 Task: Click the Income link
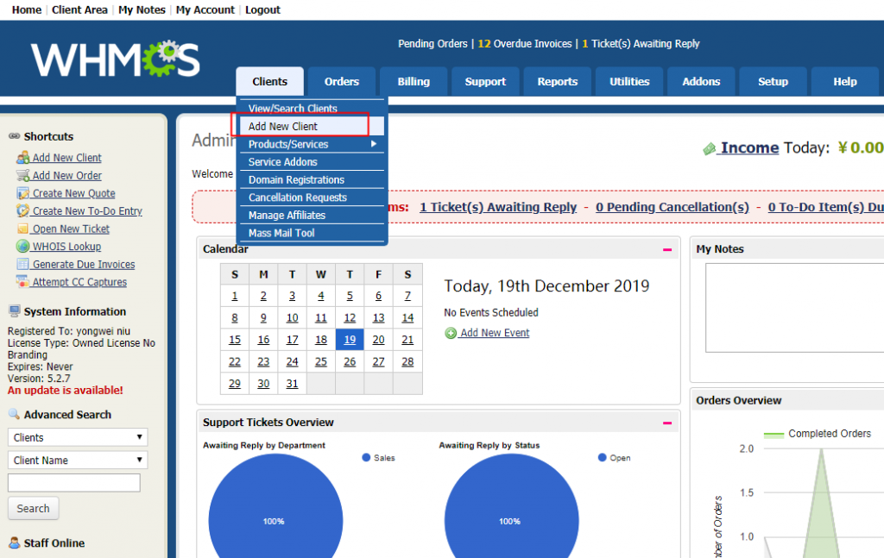click(750, 147)
